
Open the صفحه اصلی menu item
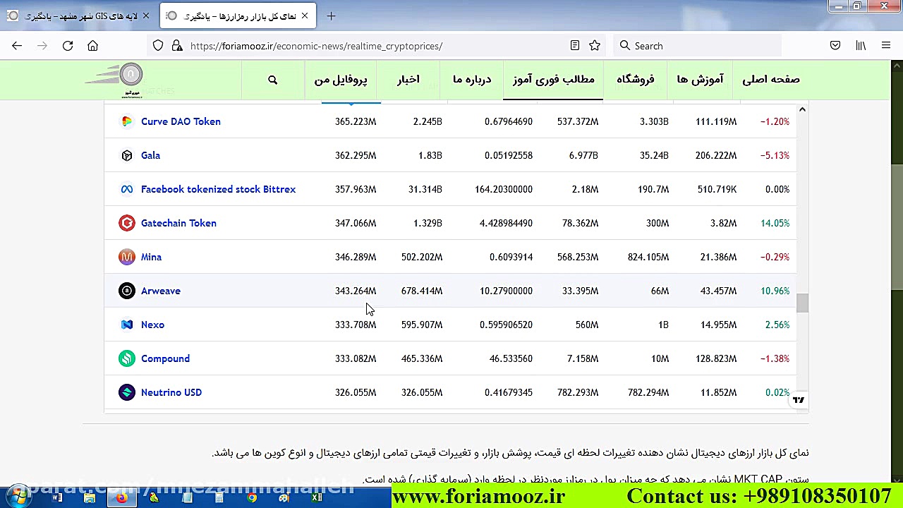(770, 80)
